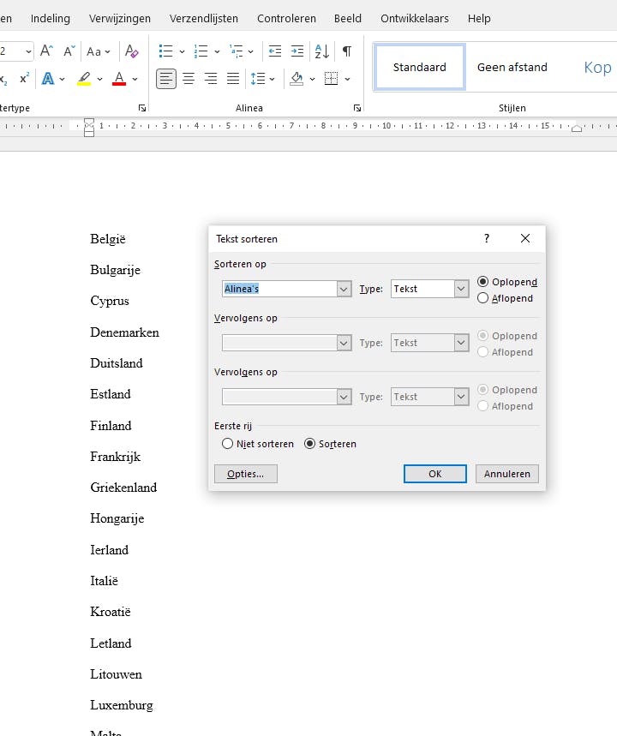This screenshot has width=617, height=736.
Task: Select the Oplopend option under Sorteren op
Action: tap(483, 282)
